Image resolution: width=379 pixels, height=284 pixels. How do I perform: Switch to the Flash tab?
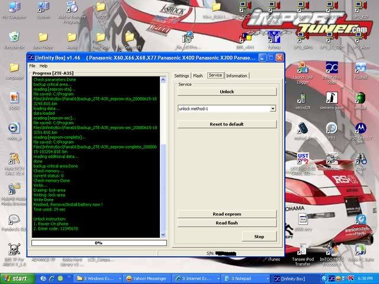click(x=198, y=76)
